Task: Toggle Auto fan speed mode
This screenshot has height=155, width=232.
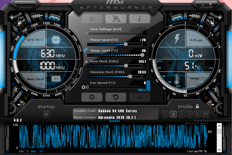Action: (145, 90)
